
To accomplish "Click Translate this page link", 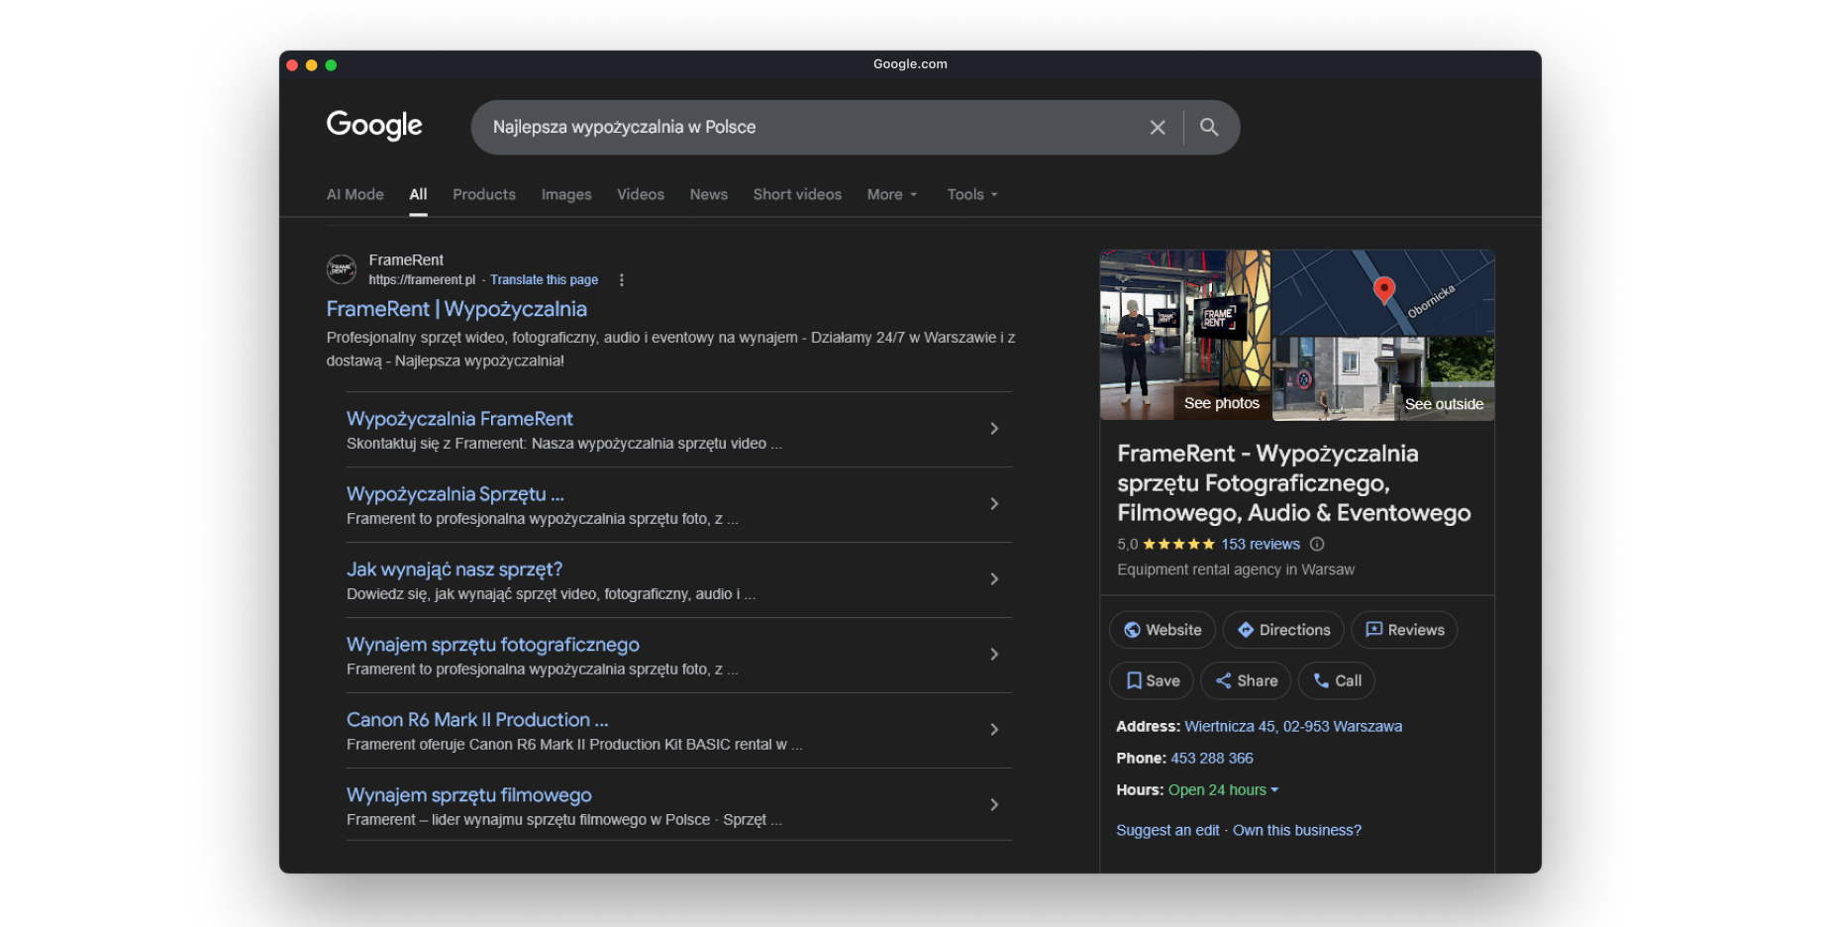I will (544, 280).
